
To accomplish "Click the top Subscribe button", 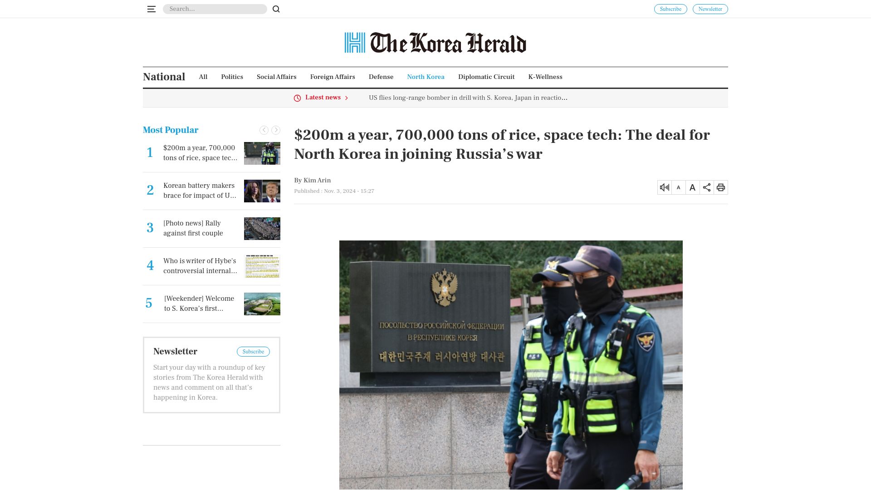I will pyautogui.click(x=670, y=9).
